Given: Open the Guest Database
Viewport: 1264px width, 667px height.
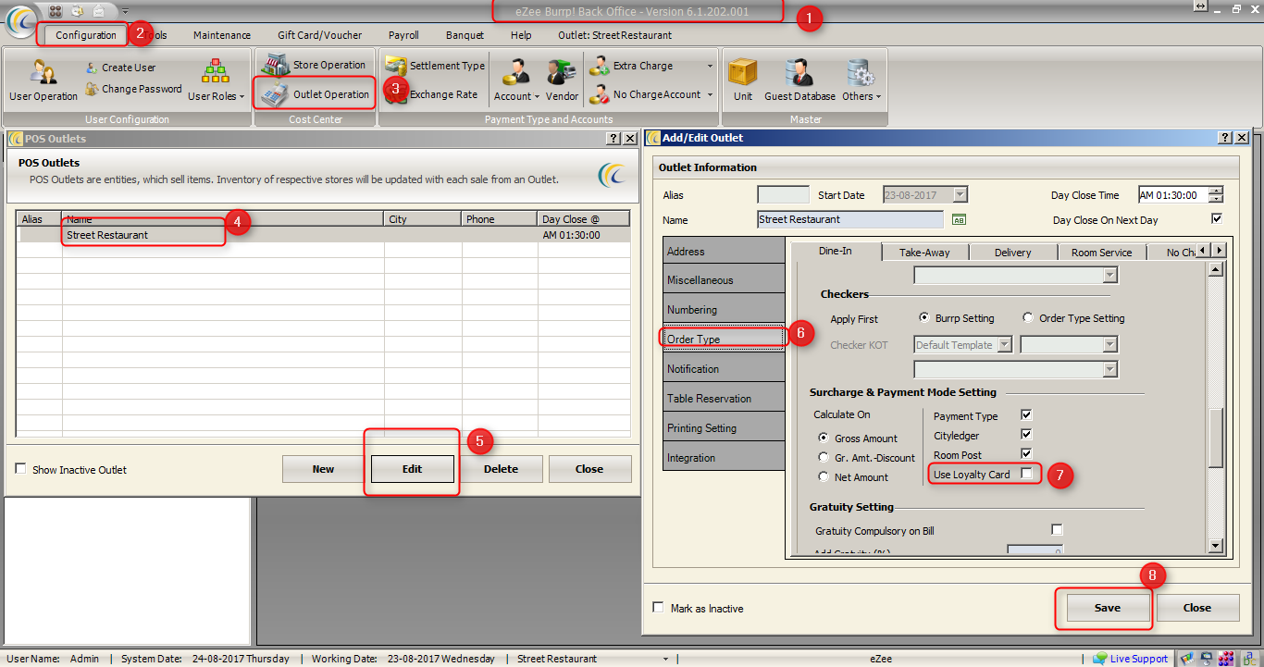Looking at the screenshot, I should tap(799, 80).
